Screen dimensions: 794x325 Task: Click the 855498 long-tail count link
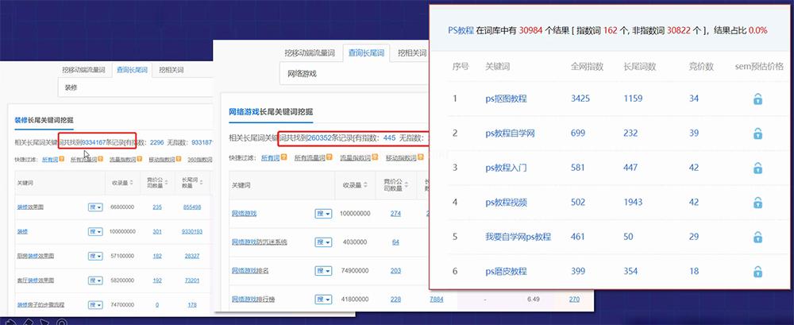pyautogui.click(x=191, y=207)
